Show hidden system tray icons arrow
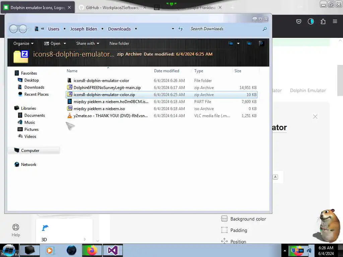 [x=285, y=251]
